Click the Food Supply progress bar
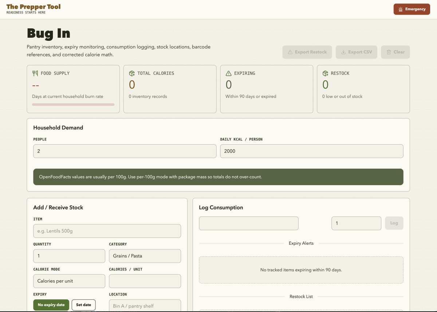Image resolution: width=437 pixels, height=312 pixels. tap(73, 104)
